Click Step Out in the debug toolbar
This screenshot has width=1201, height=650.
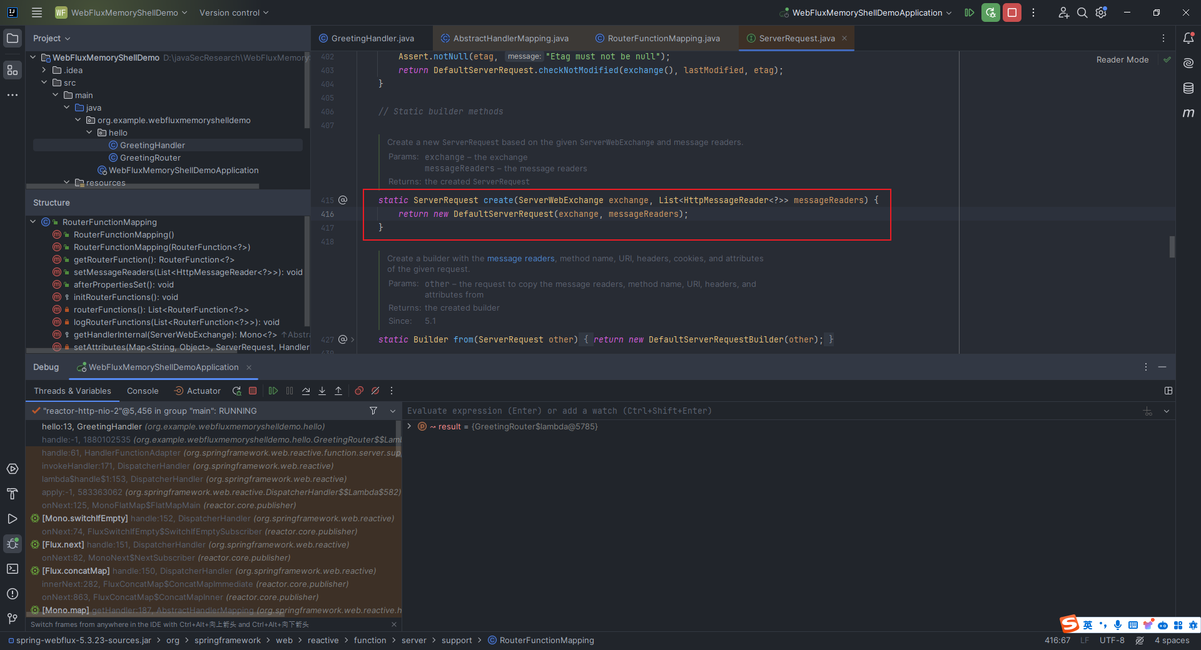338,391
